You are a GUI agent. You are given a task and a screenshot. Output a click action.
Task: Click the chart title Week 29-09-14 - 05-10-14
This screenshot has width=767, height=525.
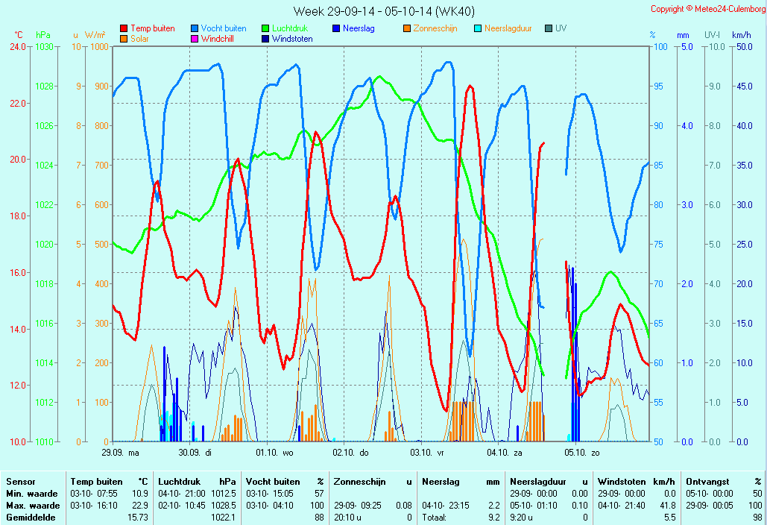pos(383,11)
